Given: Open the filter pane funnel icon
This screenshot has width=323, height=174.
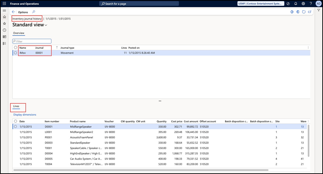Looking at the screenshot, I should [319, 11].
